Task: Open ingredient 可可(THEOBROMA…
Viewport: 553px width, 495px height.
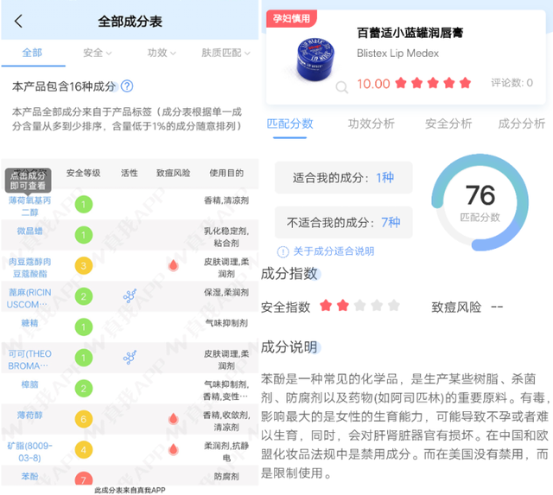Action: point(29,359)
